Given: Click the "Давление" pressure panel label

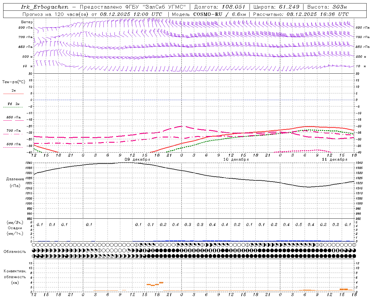Looking at the screenshot, I should [15, 179].
